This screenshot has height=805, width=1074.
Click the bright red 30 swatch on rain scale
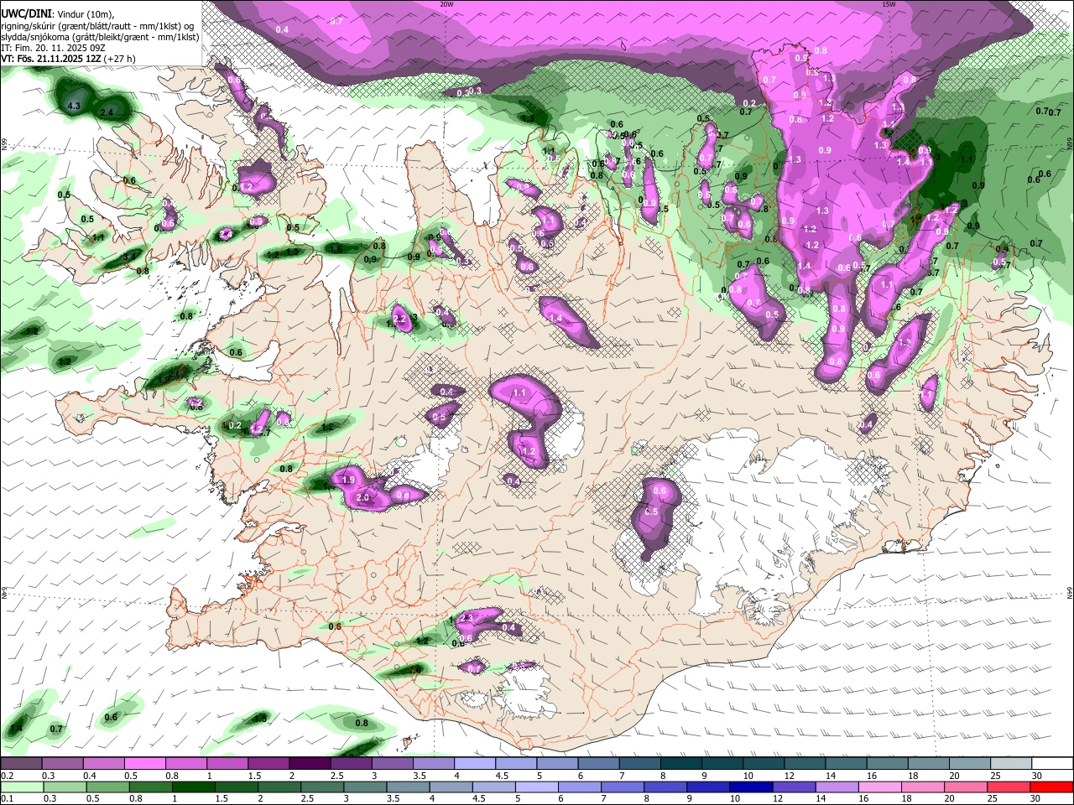pos(1051,787)
